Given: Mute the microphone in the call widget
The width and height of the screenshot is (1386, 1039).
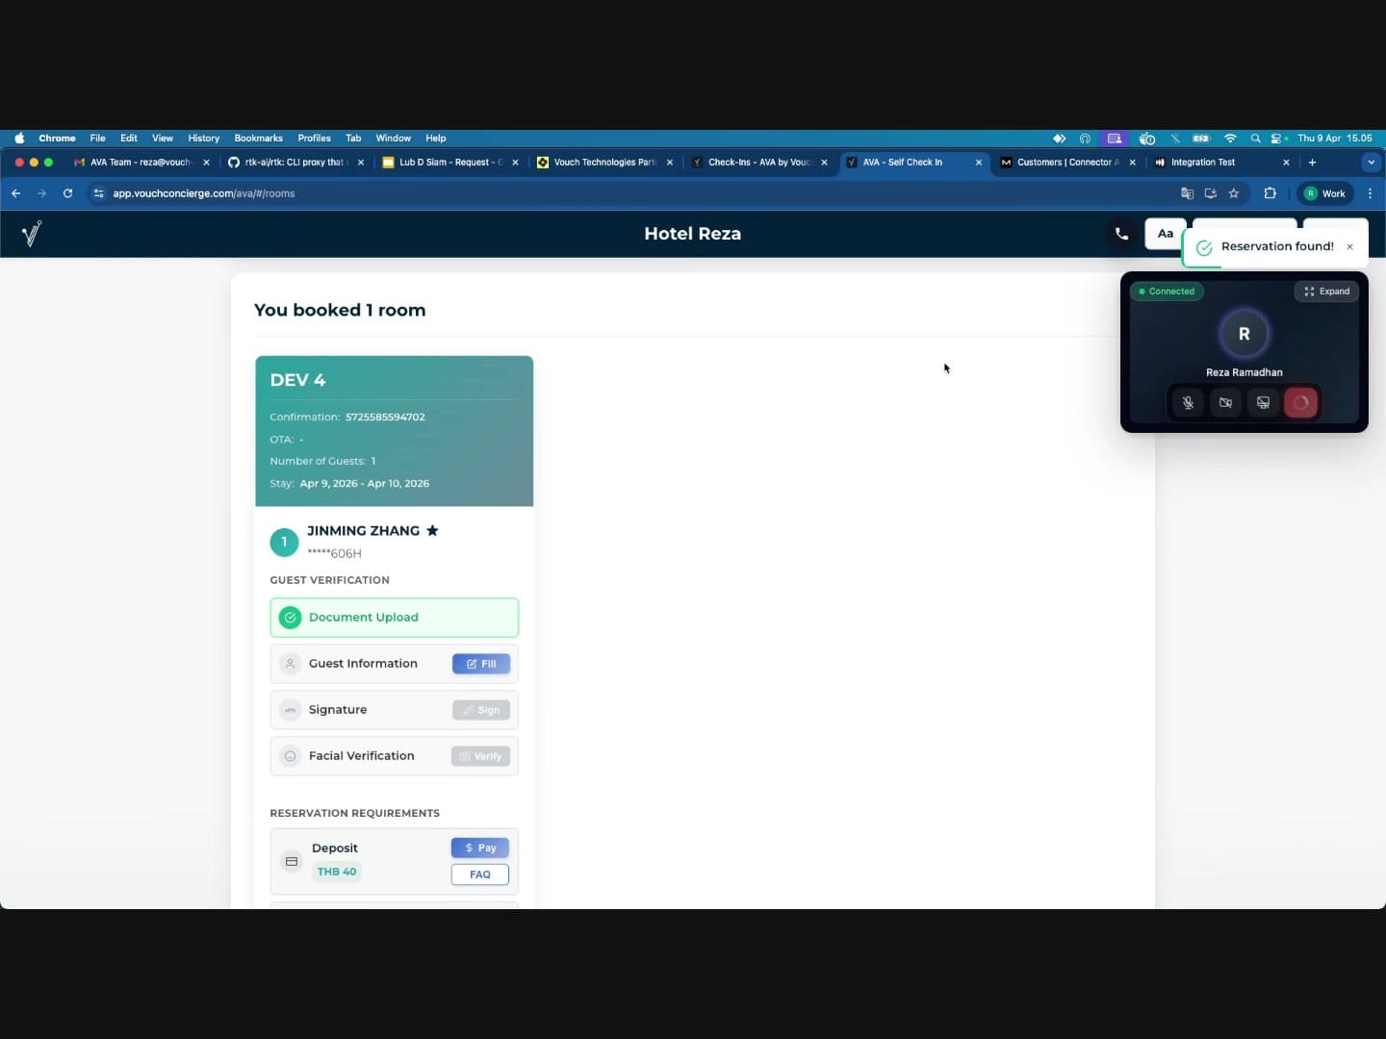Looking at the screenshot, I should [1187, 403].
